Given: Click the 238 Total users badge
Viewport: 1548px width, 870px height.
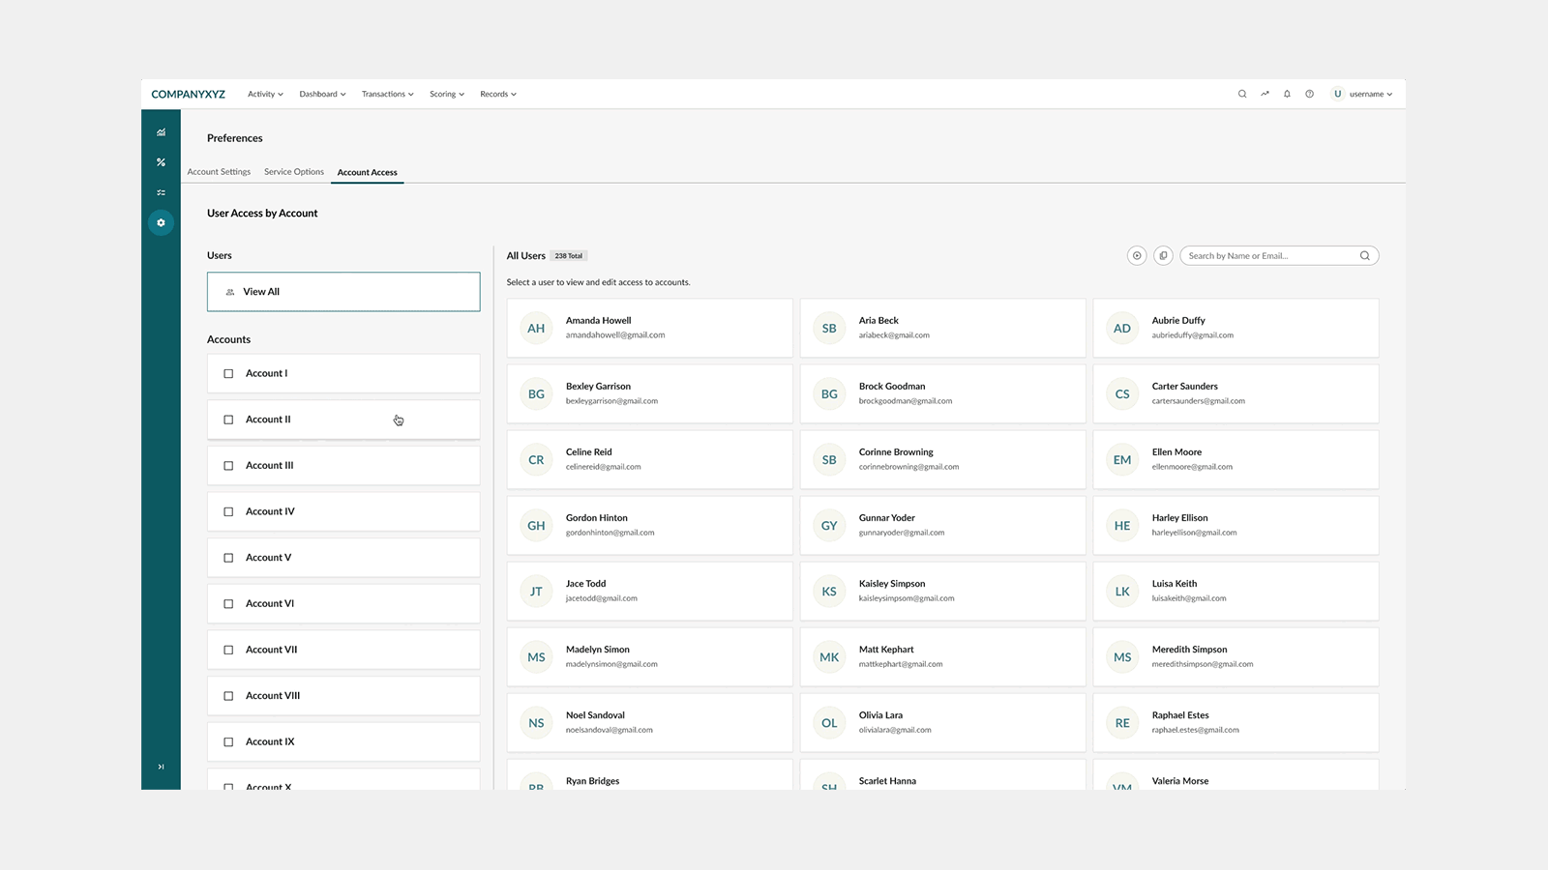Looking at the screenshot, I should 569,256.
